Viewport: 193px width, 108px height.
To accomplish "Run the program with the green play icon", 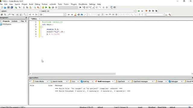I will [x=46, y=7].
